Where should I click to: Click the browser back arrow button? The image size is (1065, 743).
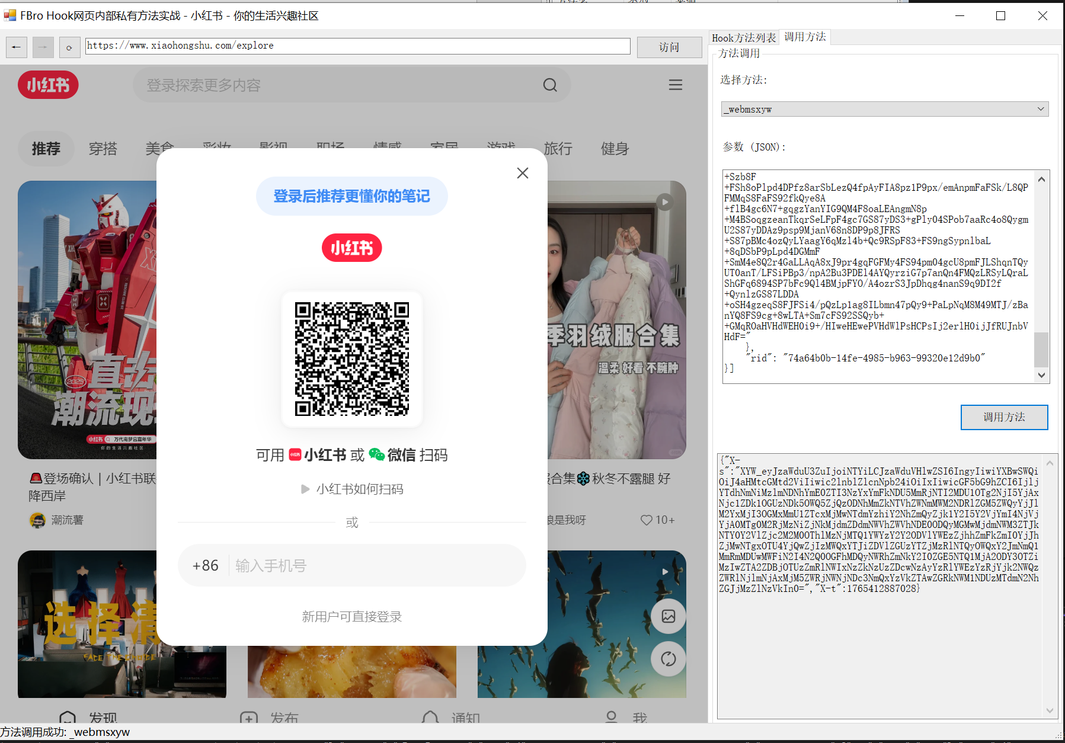(x=17, y=47)
